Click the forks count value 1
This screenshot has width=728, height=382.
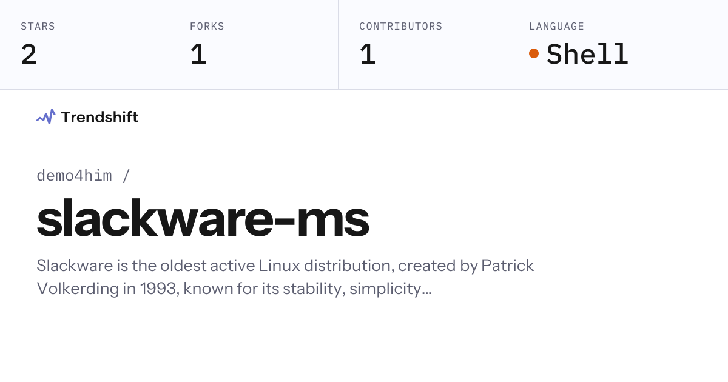198,55
